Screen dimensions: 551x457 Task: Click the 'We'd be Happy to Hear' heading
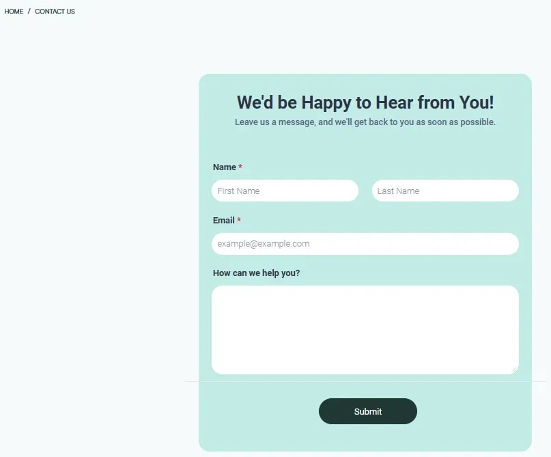pyautogui.click(x=365, y=102)
